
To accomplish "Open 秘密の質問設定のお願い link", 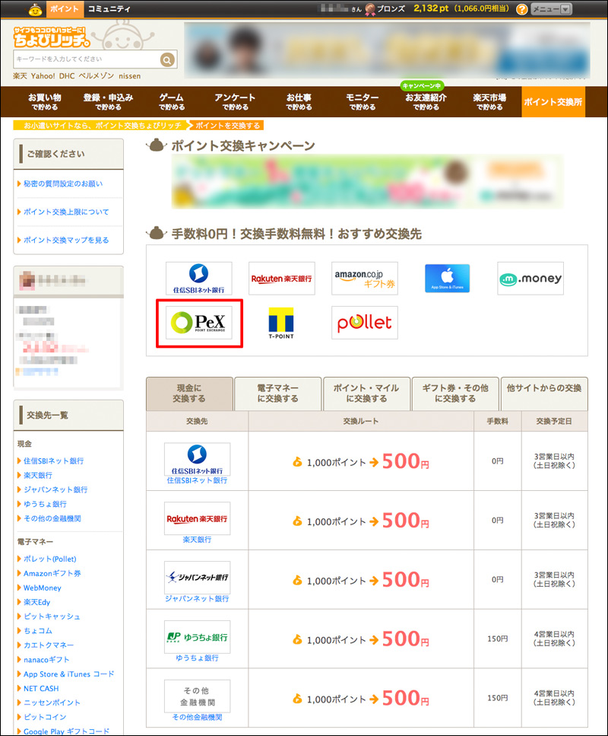I will (63, 183).
